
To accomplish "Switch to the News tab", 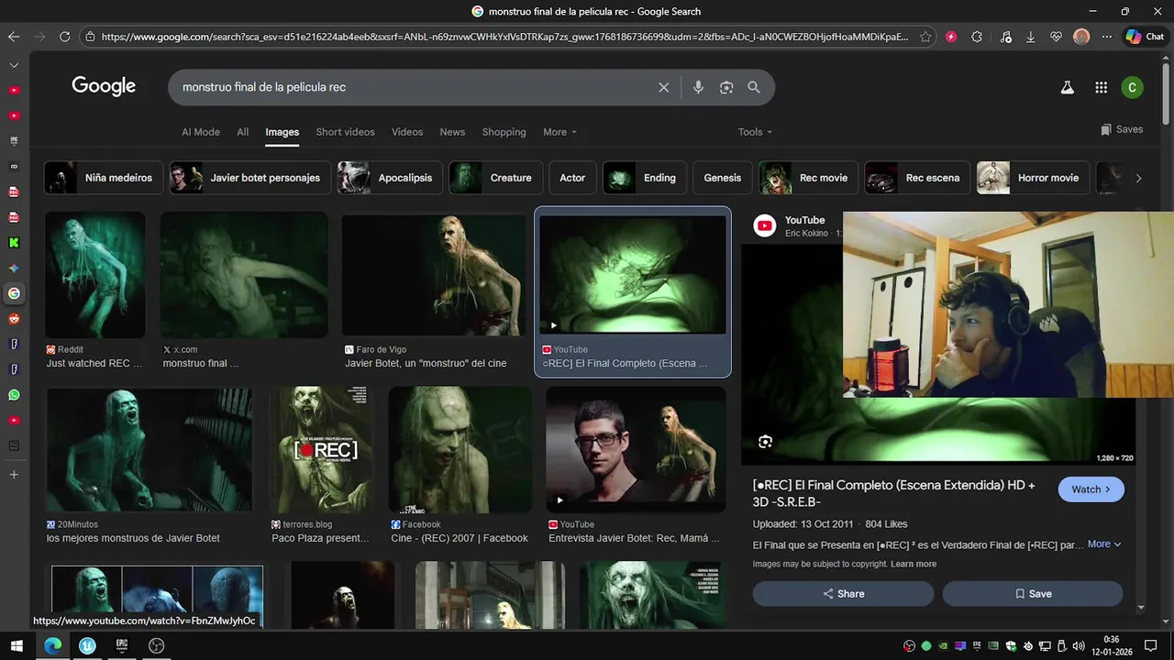I will pos(452,132).
